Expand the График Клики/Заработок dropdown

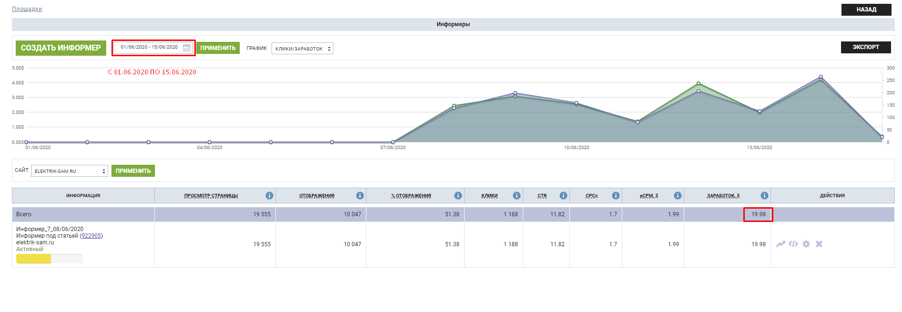[x=302, y=49]
